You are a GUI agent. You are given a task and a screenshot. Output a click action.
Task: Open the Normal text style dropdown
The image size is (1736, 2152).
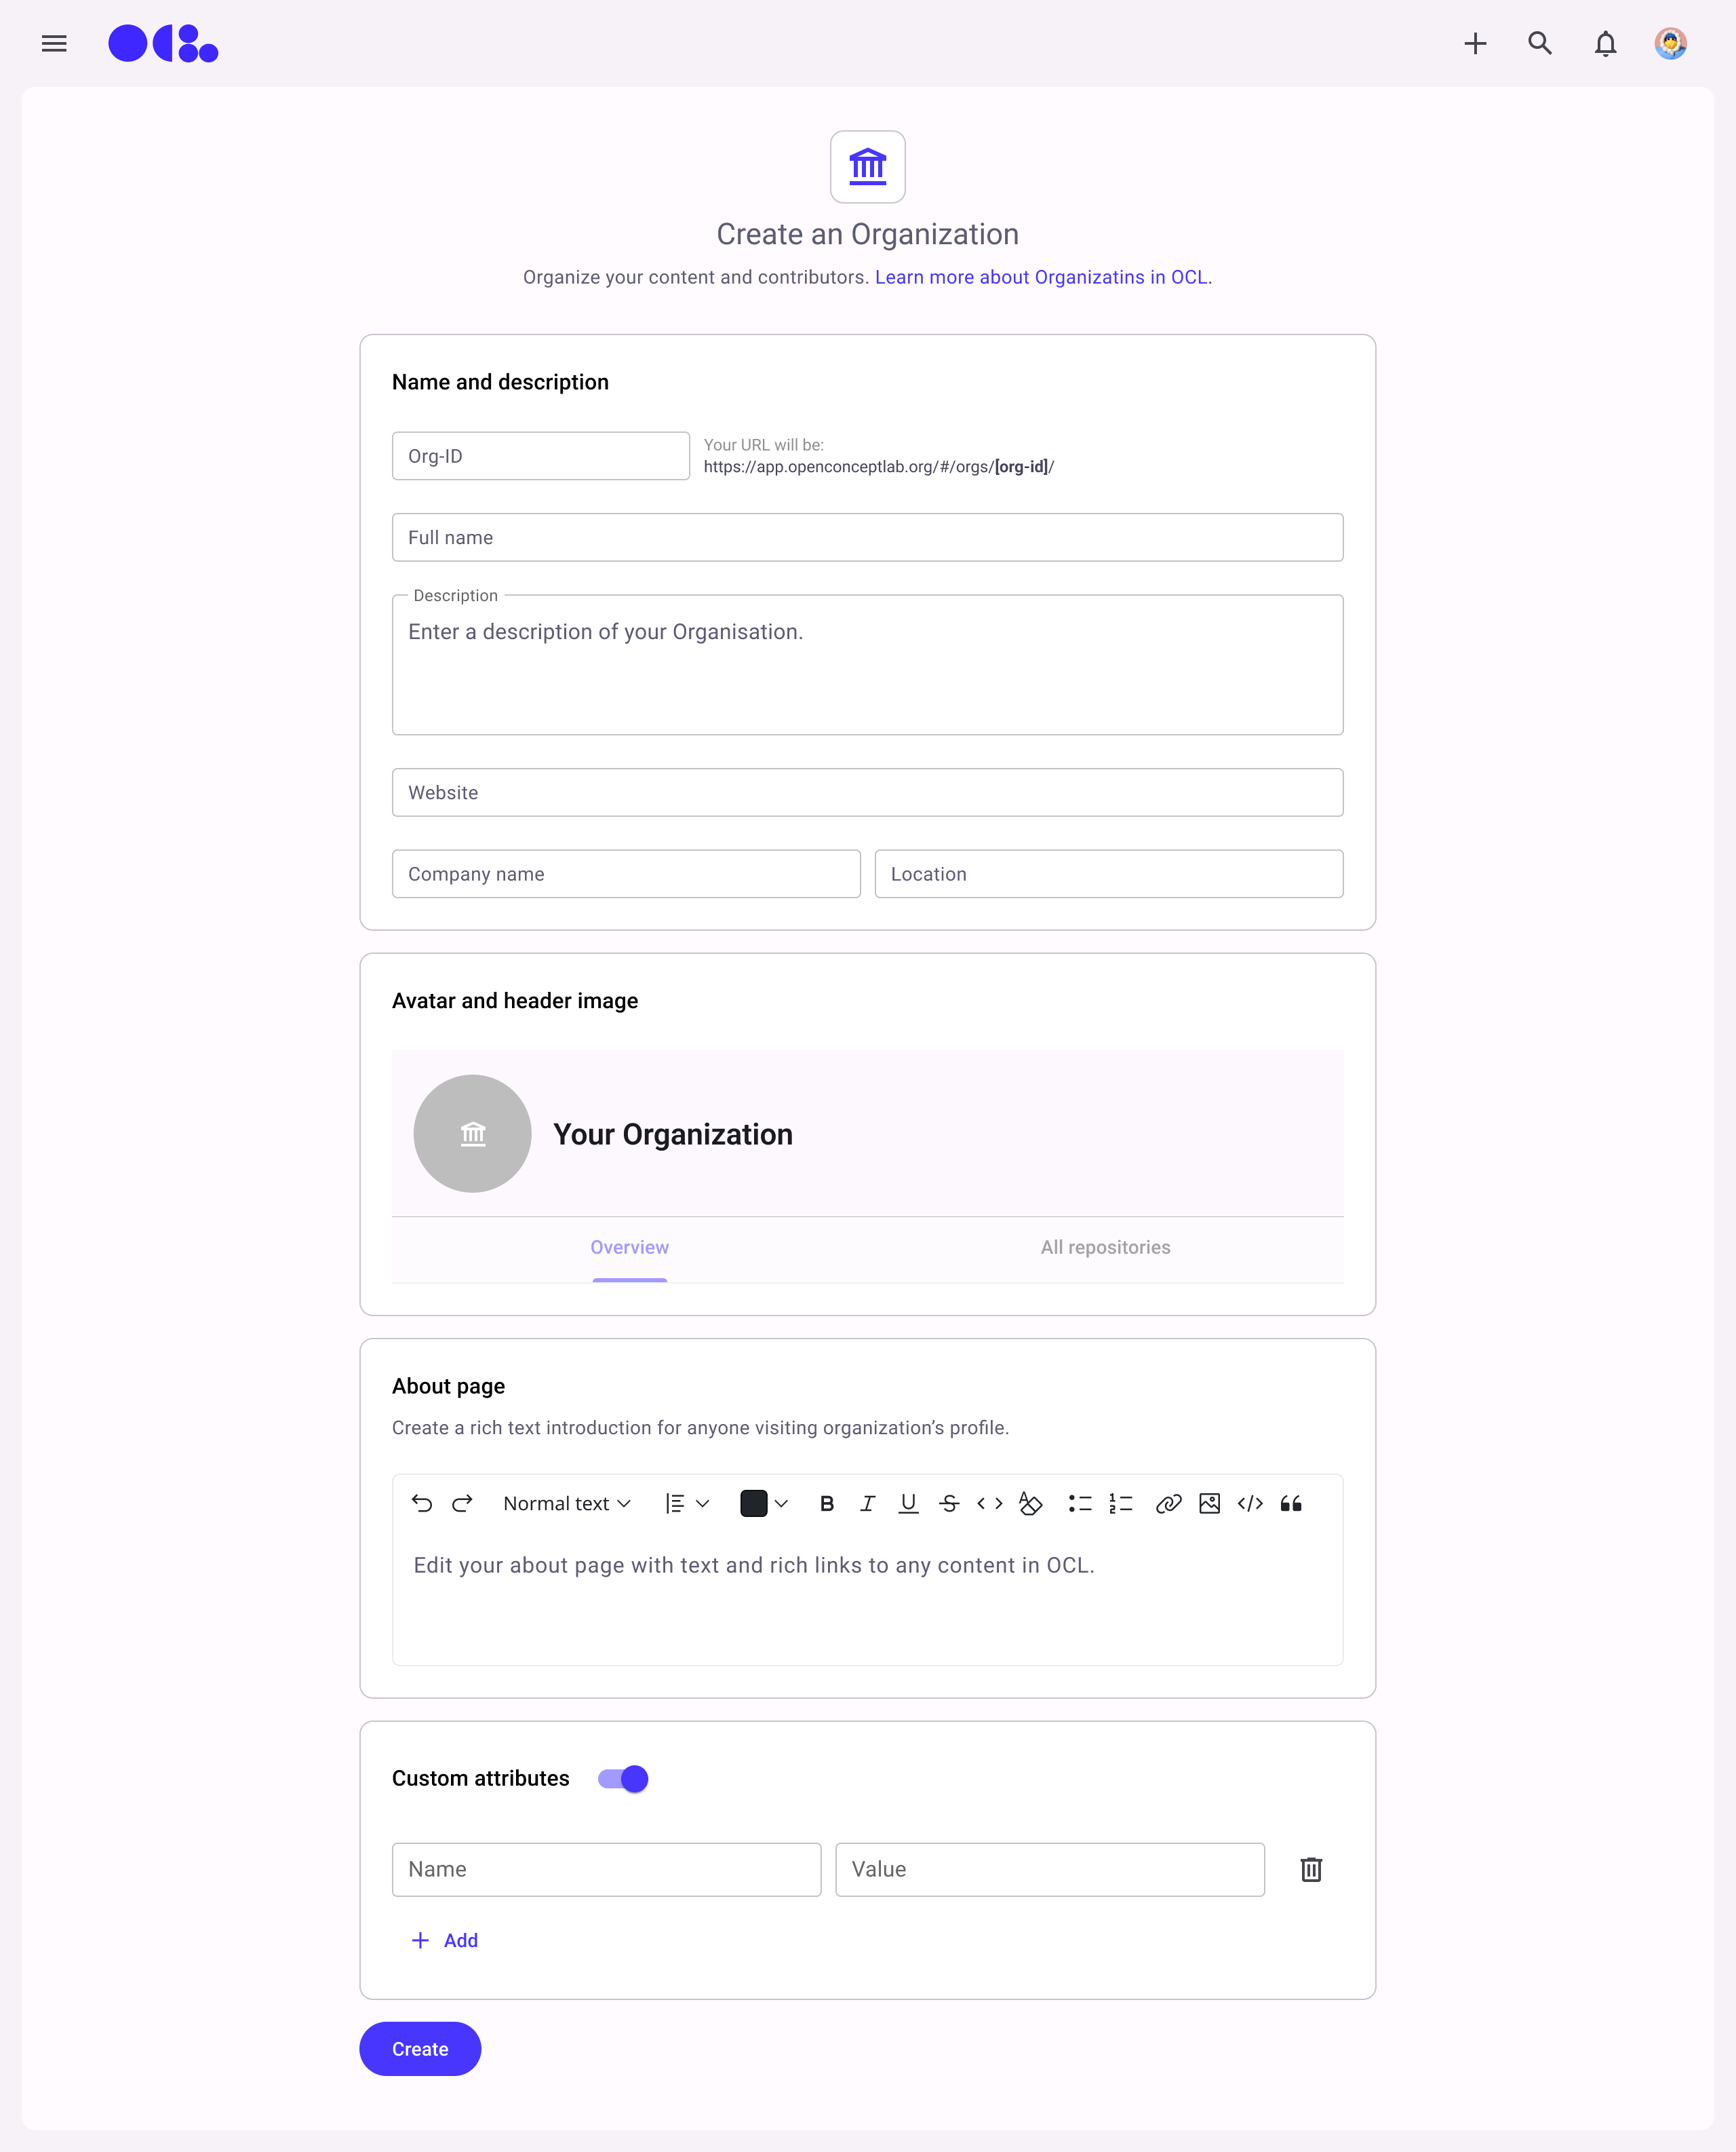click(x=567, y=1503)
